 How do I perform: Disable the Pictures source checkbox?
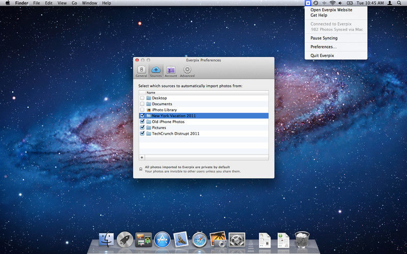click(142, 128)
